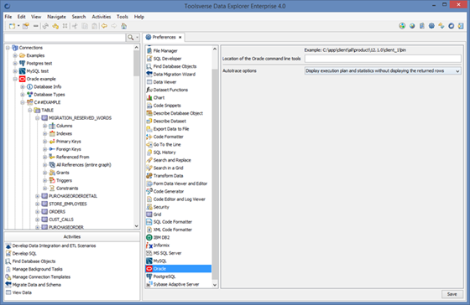
Task: Select the Code Formatter icon
Action: coord(149,137)
